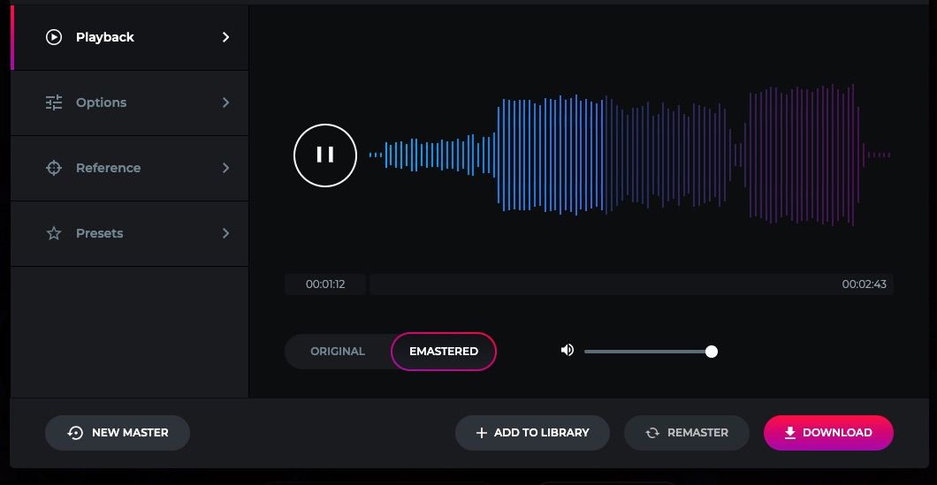Click the Presets star icon

[54, 233]
